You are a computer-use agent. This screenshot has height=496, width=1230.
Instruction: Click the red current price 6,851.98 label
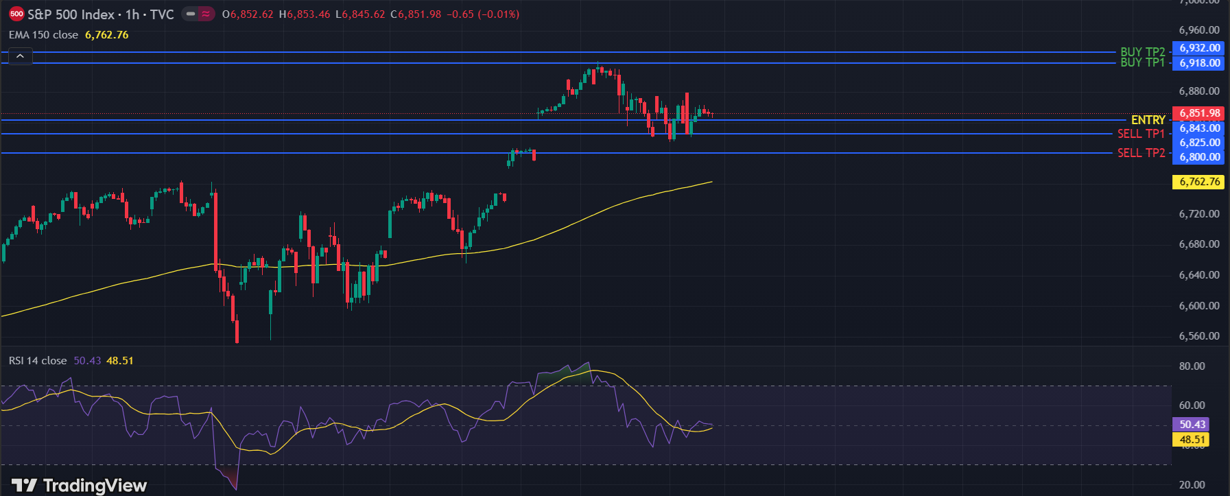[x=1199, y=113]
